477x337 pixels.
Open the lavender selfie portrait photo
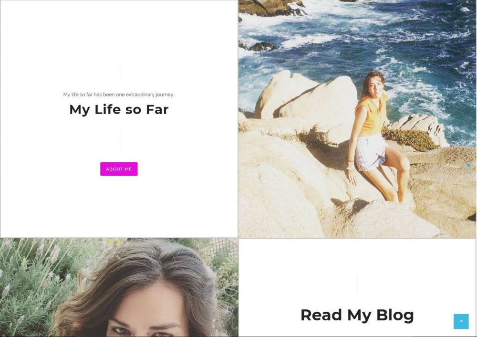119,288
